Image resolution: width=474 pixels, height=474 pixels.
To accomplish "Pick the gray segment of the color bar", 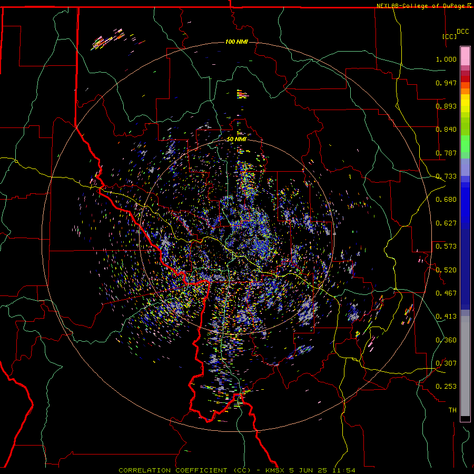I will pos(465,366).
